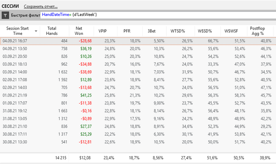This screenshot has width=276, height=164.
Task: Click Postflop Agg cell 29,2%
Action: tap(266, 126)
